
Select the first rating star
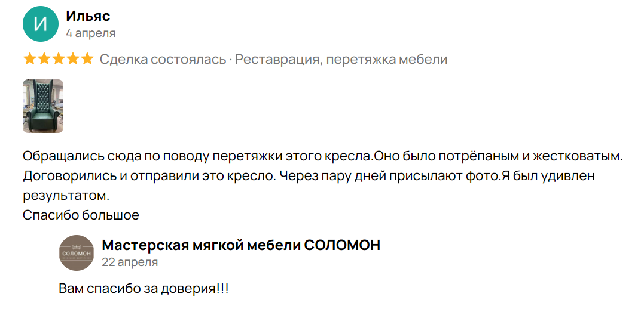click(x=29, y=60)
